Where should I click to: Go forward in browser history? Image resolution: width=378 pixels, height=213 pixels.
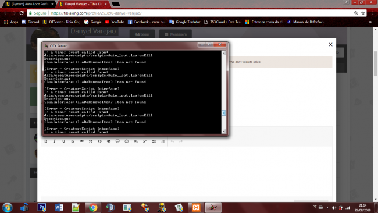click(14, 13)
